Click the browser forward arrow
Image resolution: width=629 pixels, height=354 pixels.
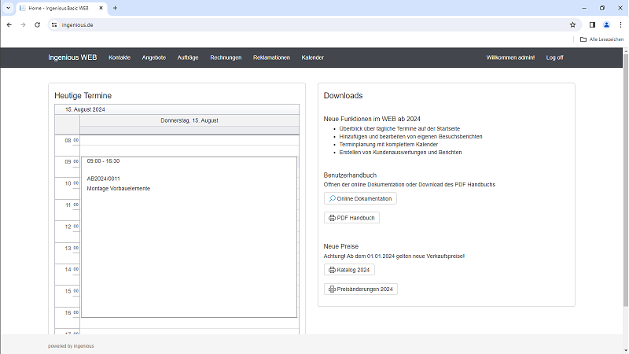(x=24, y=25)
